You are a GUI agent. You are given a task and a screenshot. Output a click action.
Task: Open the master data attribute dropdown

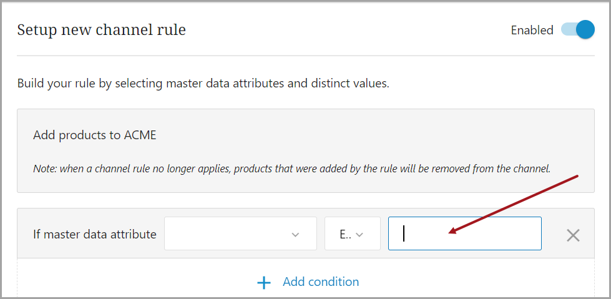coord(240,234)
